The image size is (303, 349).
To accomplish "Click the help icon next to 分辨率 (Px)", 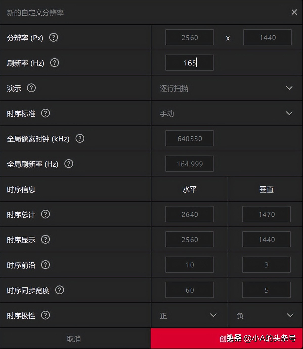I will tap(54, 37).
